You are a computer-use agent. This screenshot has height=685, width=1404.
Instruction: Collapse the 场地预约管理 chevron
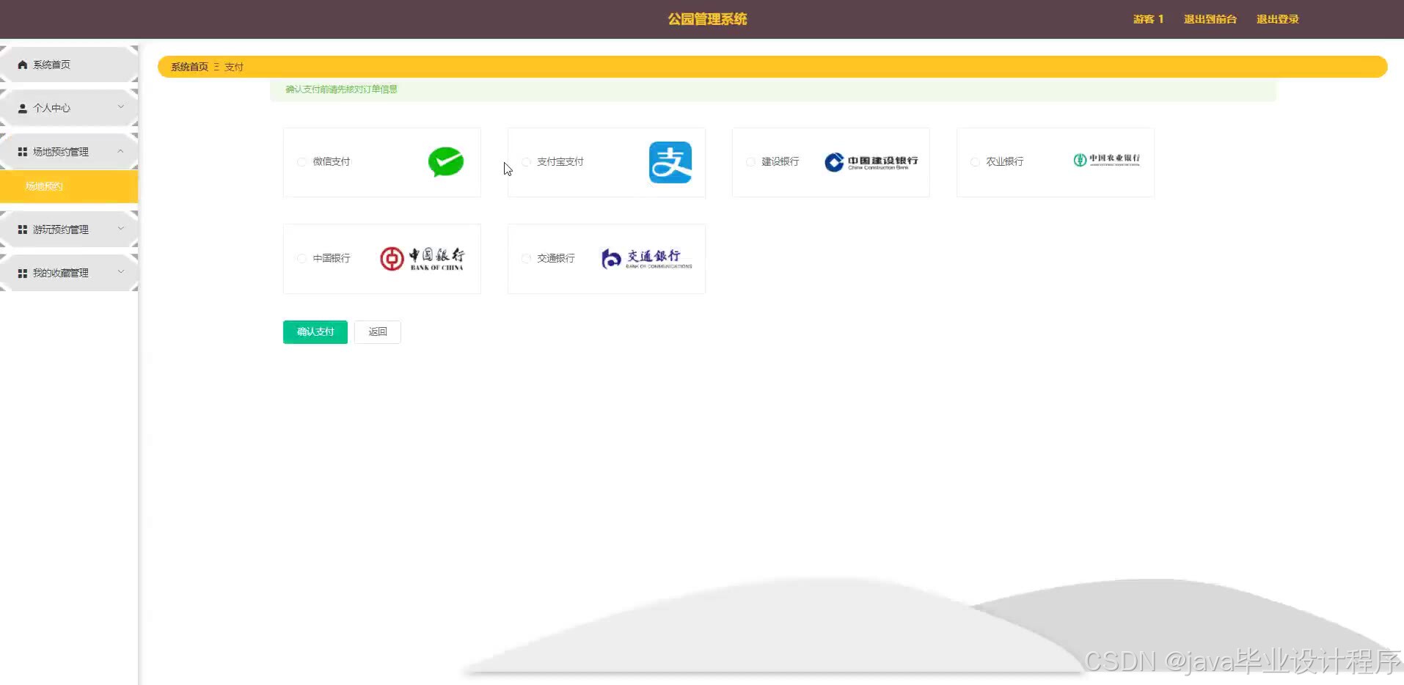click(121, 151)
